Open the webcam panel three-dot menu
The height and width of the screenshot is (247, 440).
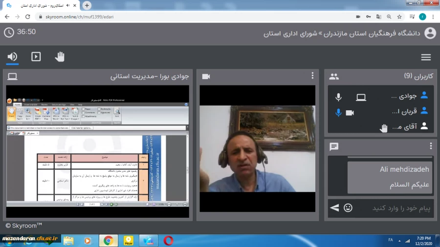pyautogui.click(x=312, y=76)
